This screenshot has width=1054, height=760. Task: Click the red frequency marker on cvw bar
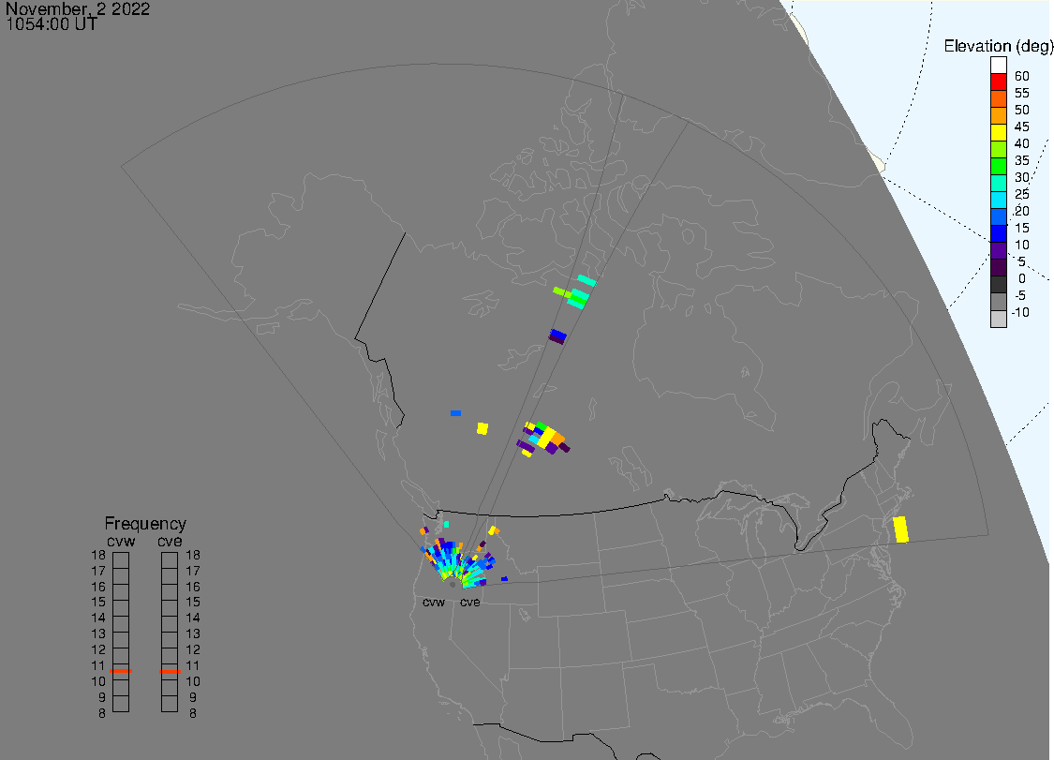click(x=121, y=671)
